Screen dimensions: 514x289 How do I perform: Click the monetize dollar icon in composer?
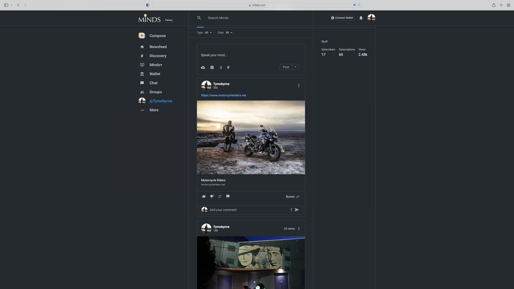coord(221,67)
